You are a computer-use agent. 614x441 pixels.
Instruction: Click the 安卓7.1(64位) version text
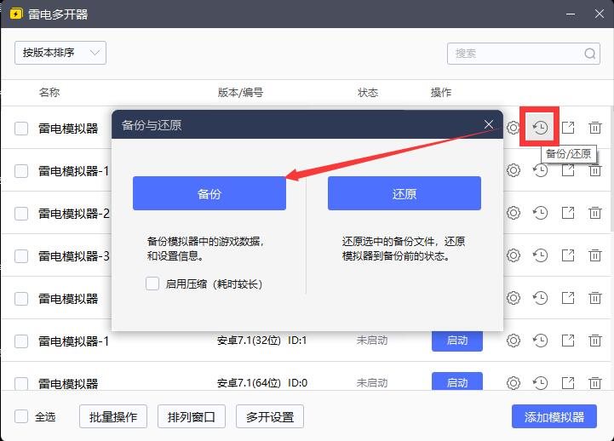click(249, 383)
